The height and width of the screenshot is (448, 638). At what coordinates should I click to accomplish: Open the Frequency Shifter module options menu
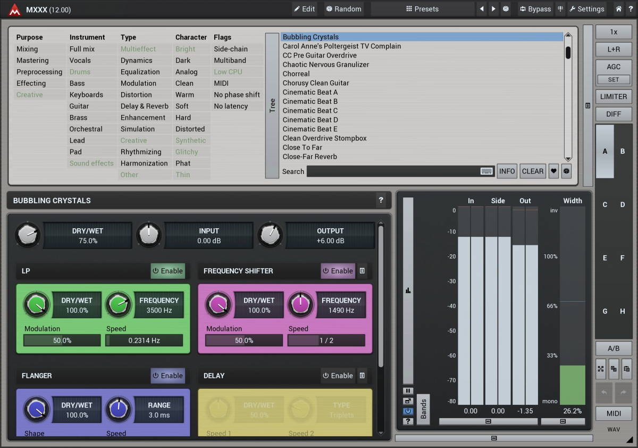[x=362, y=271]
